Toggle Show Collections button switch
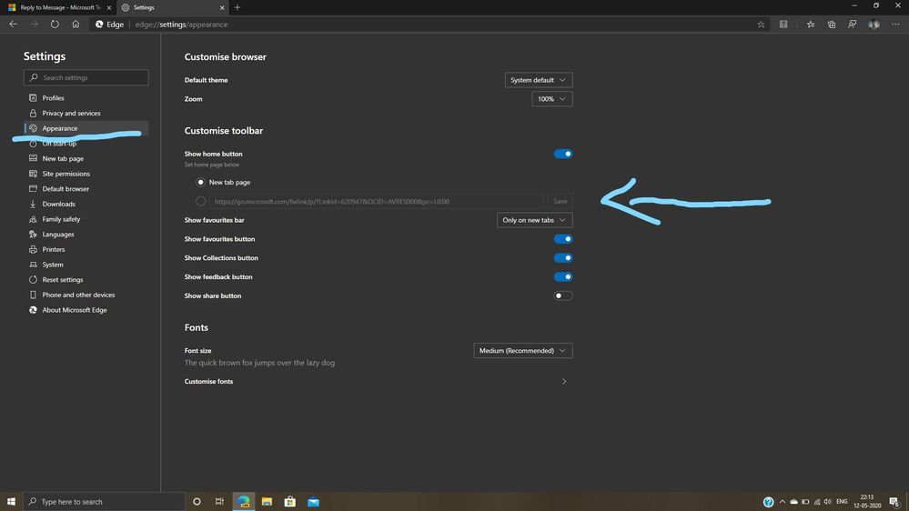Image resolution: width=909 pixels, height=511 pixels. click(563, 258)
